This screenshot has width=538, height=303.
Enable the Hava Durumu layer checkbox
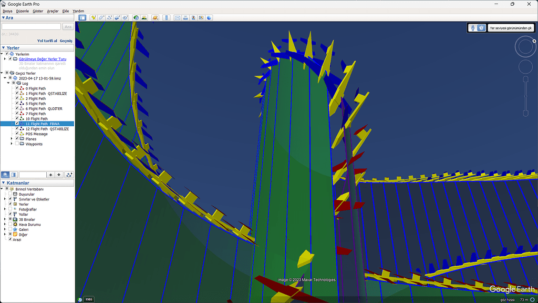coord(10,225)
